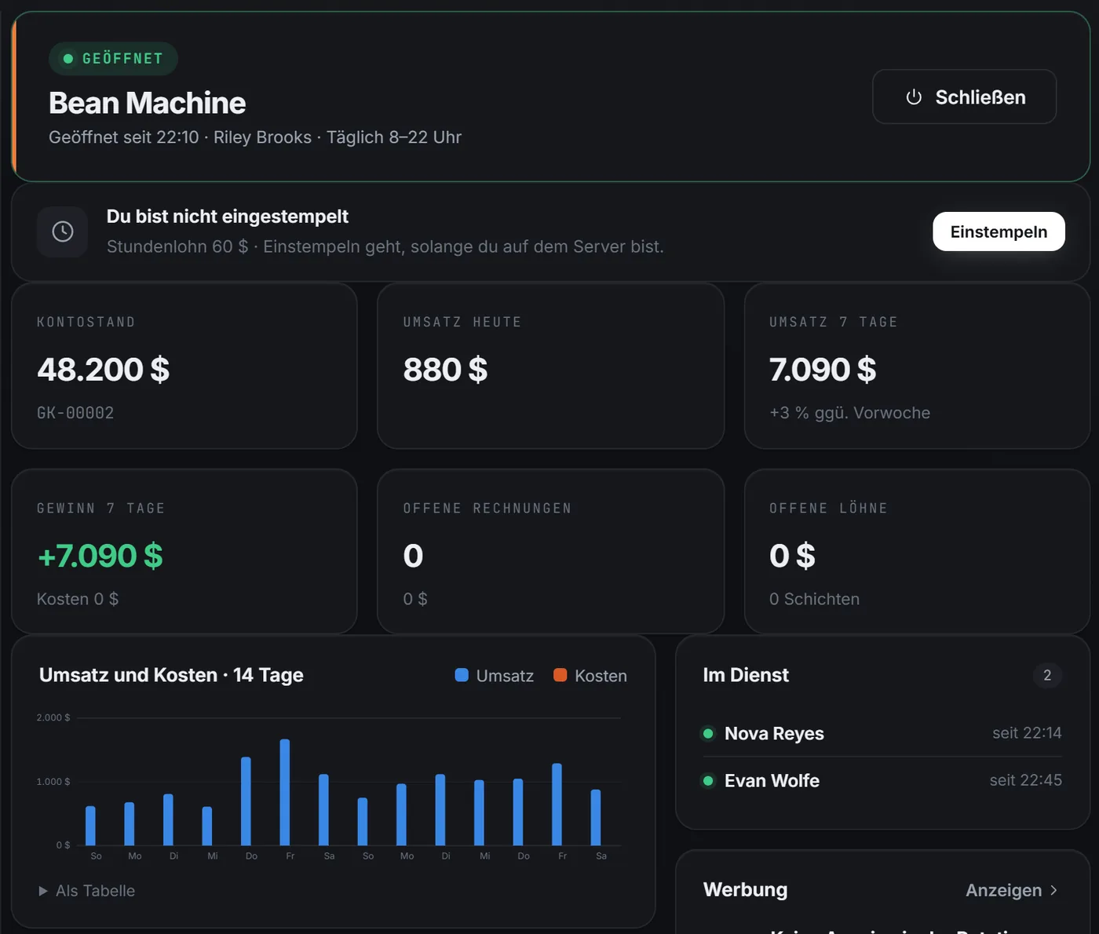The image size is (1099, 934).
Task: Click the green dot in the GEÖFFNET badge
Action: click(x=68, y=59)
